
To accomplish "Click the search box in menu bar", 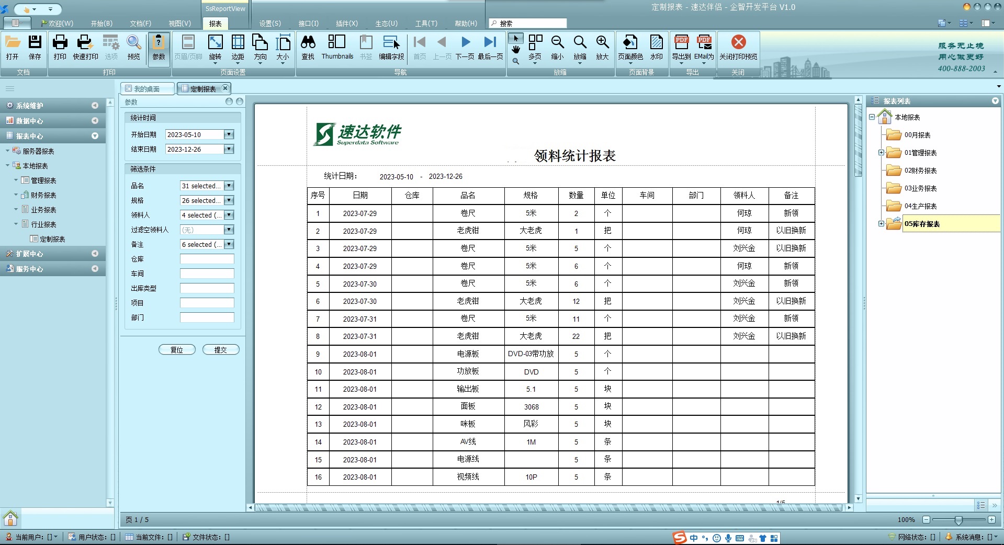I will 528,24.
